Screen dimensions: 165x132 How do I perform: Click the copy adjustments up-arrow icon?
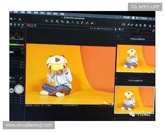click(x=128, y=25)
